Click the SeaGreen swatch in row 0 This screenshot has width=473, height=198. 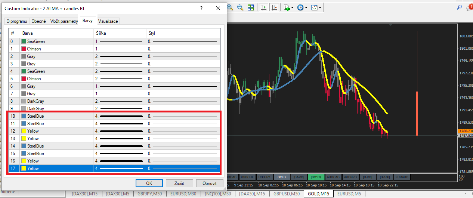coord(24,41)
